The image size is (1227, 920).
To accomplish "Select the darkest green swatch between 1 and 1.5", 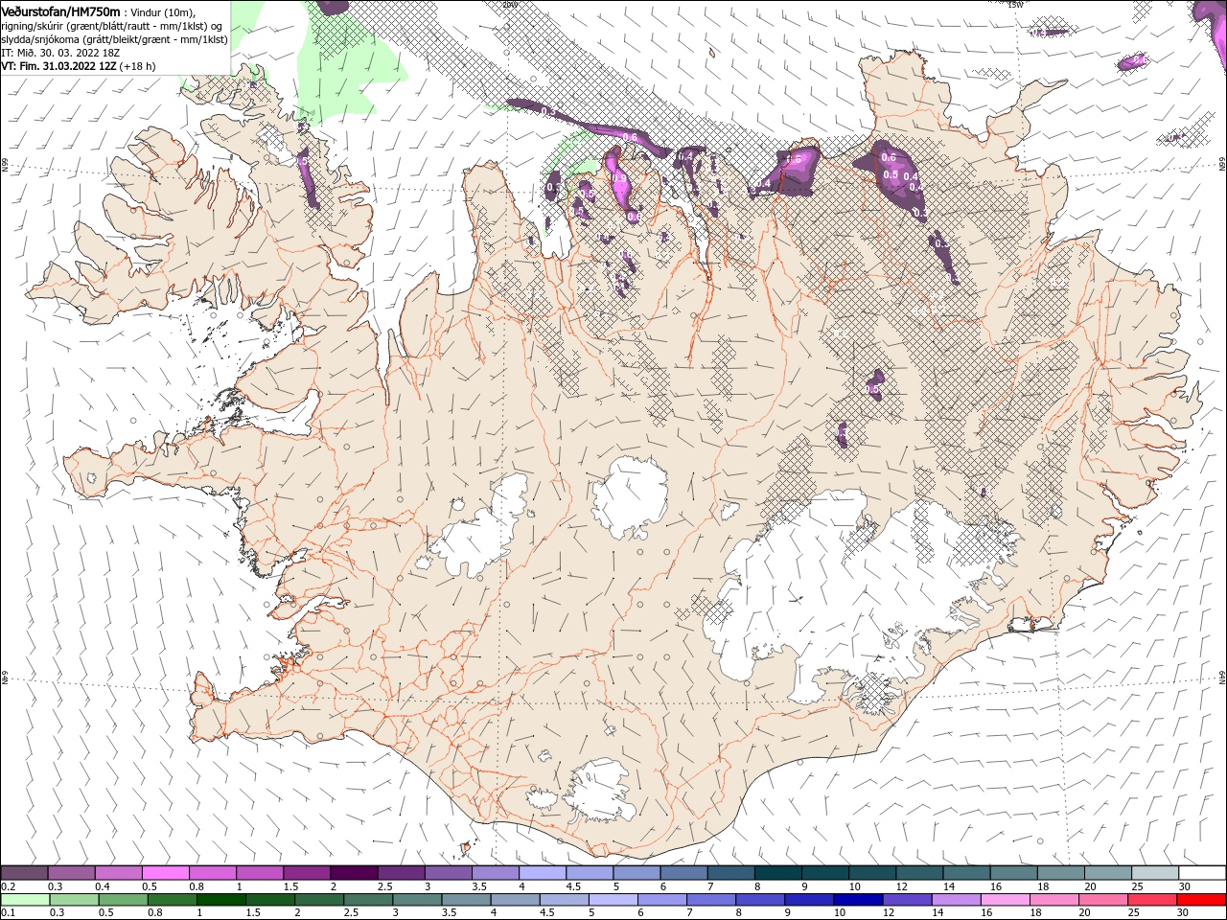I will [220, 899].
